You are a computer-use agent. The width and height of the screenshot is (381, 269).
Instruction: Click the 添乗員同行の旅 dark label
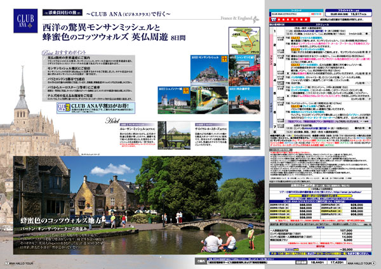coord(62,13)
